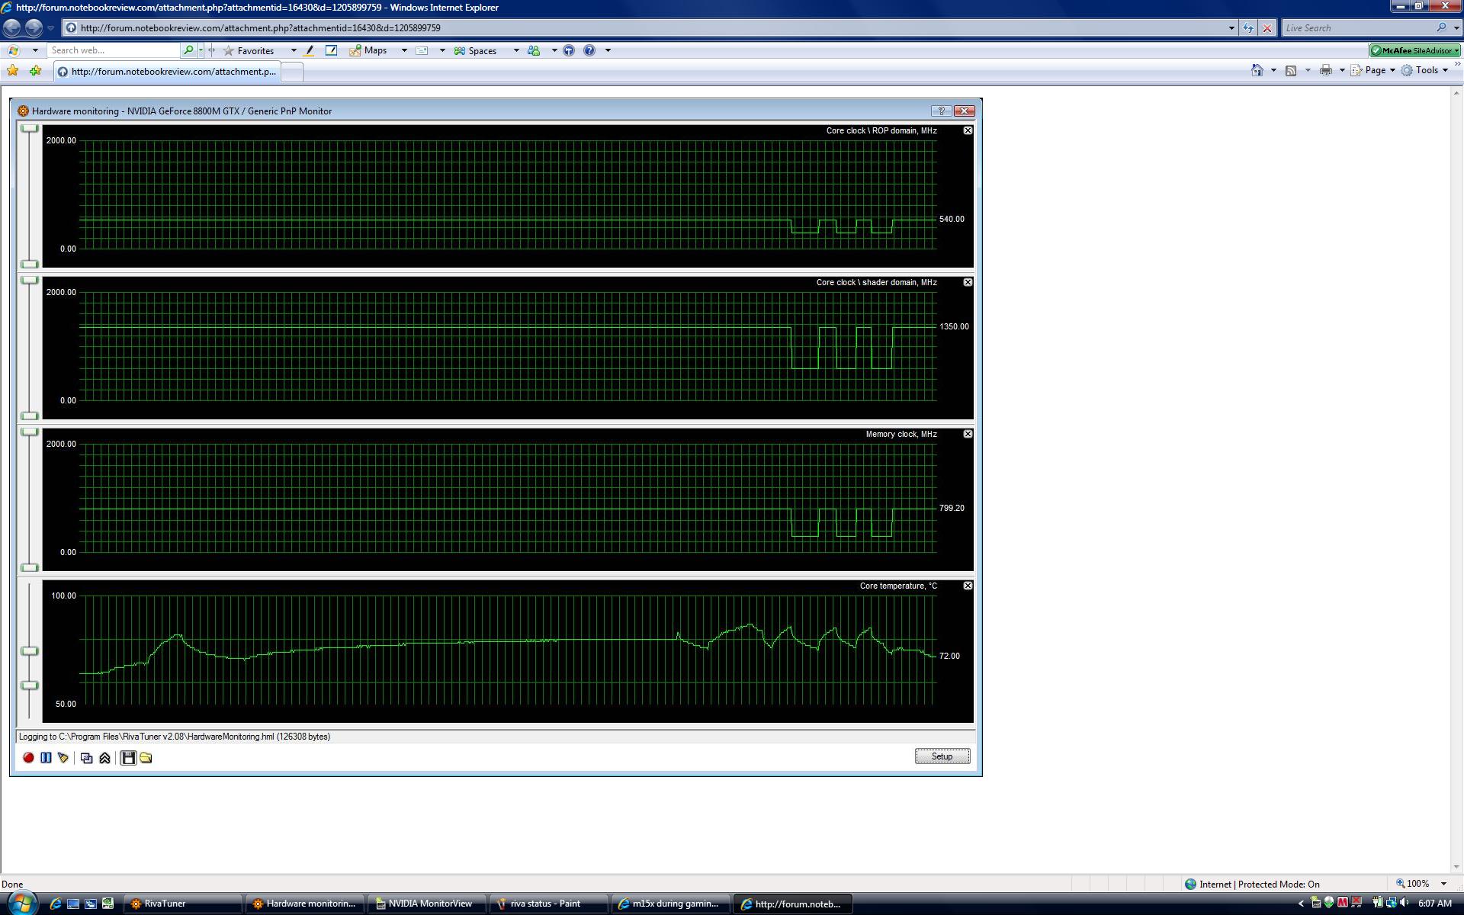Close the Core clock ROP domain graph
The width and height of the screenshot is (1464, 915).
click(x=968, y=130)
